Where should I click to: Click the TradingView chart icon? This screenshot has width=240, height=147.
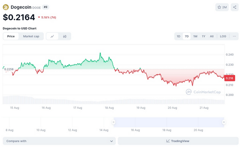point(168,141)
